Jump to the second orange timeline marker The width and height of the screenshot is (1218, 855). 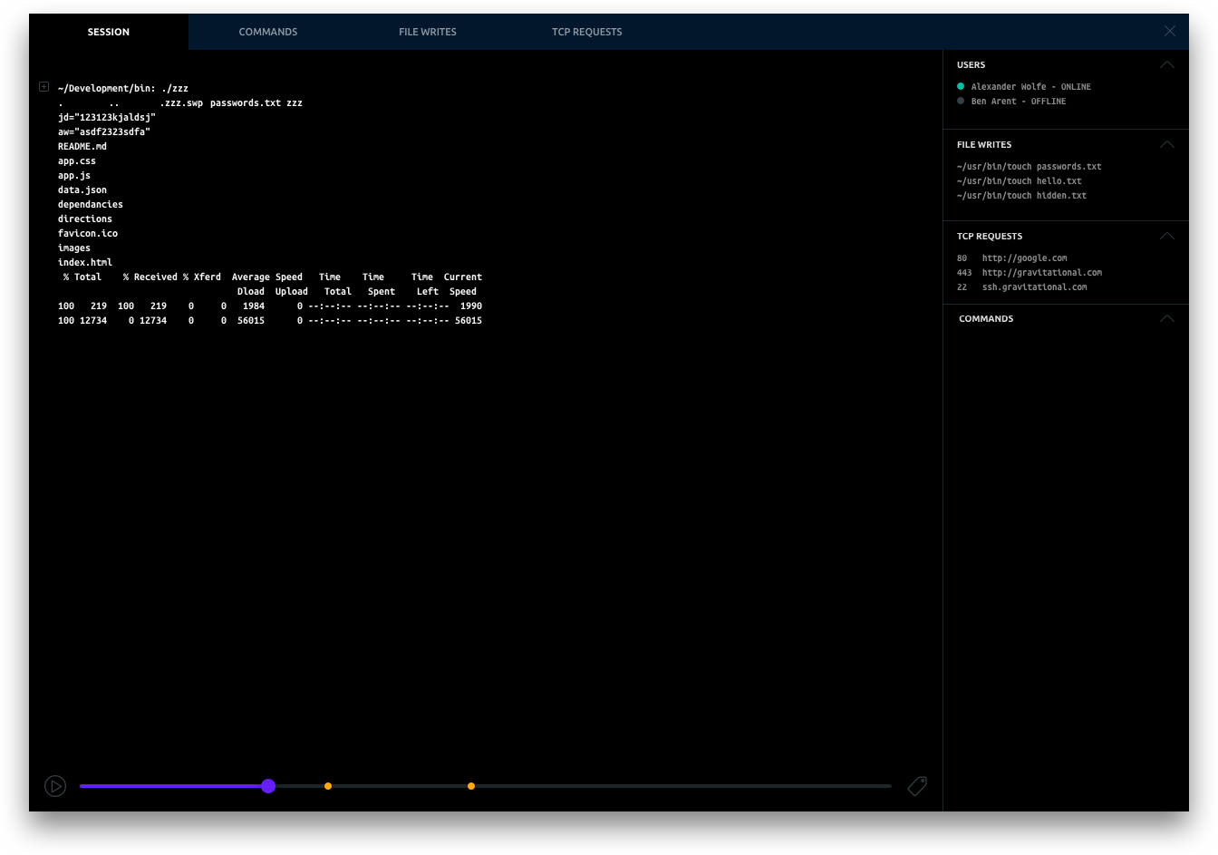(x=471, y=786)
